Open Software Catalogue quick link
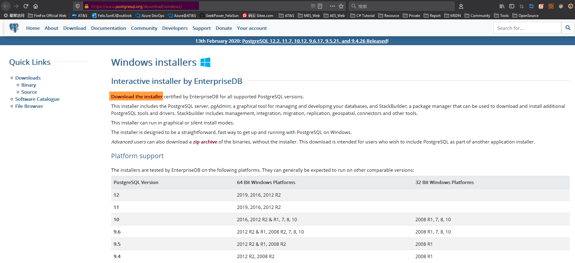Image resolution: width=575 pixels, height=263 pixels. click(37, 99)
